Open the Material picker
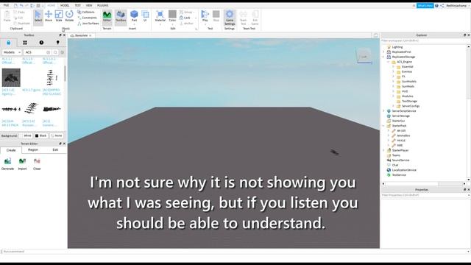Image resolution: width=471 pixels, height=265 pixels. [160, 16]
